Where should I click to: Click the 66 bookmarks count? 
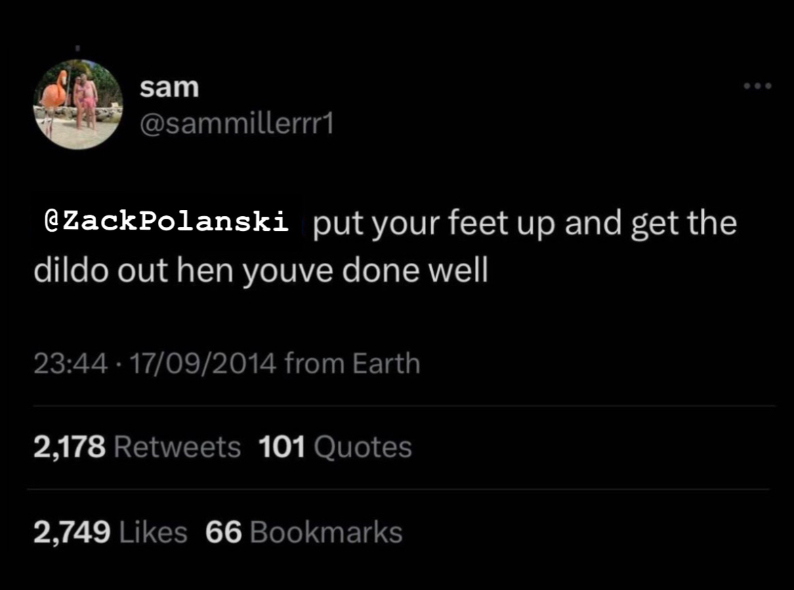[223, 532]
